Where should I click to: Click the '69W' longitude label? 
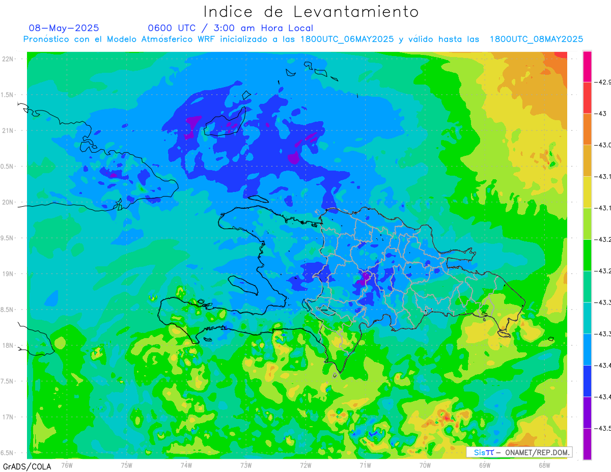click(x=485, y=465)
